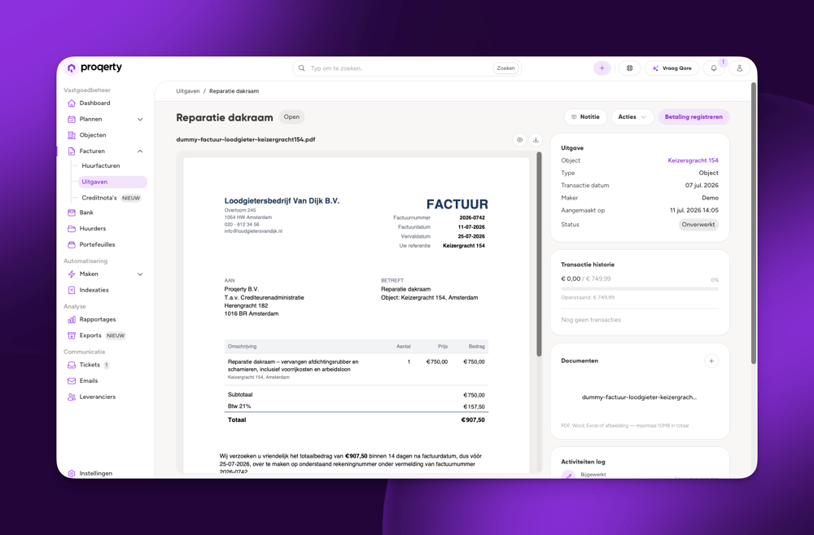Screen dimensions: 814x535
Task: Click the notification count badge
Action: point(723,63)
